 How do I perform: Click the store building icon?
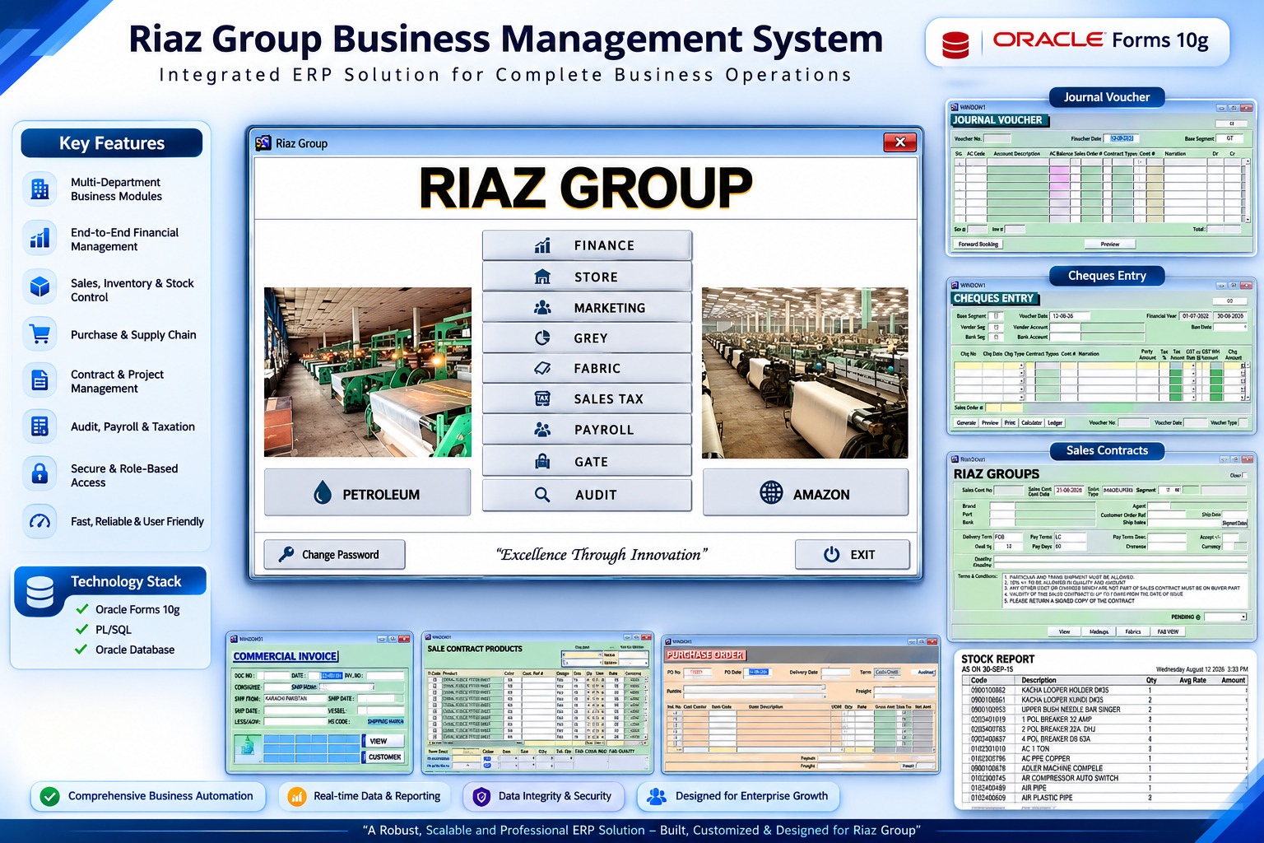(542, 277)
